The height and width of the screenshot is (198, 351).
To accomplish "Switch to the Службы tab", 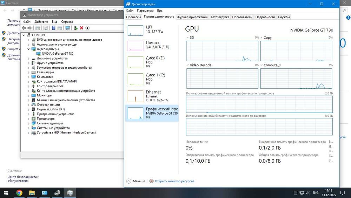I will [284, 17].
